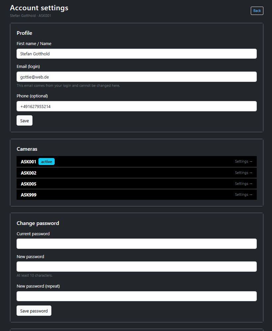This screenshot has height=331, width=272.
Task: Click the Stefan Gotthold · ASK001 subtitle
Action: point(30,15)
